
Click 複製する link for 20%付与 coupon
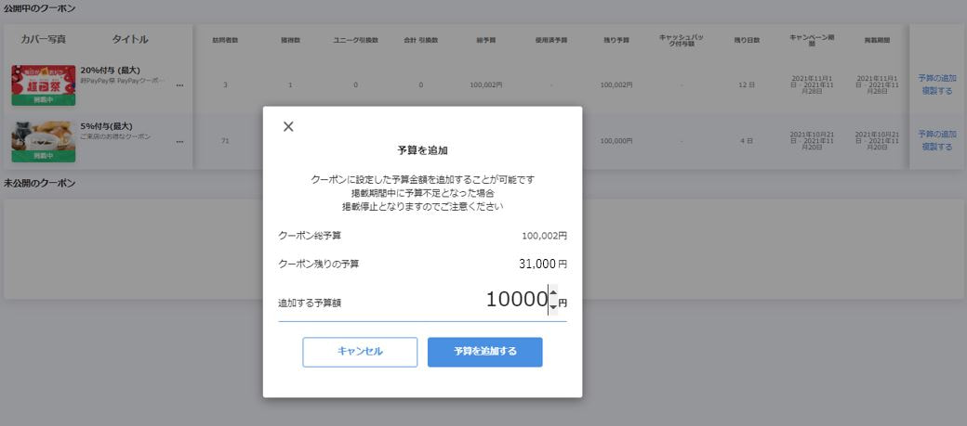[x=936, y=92]
